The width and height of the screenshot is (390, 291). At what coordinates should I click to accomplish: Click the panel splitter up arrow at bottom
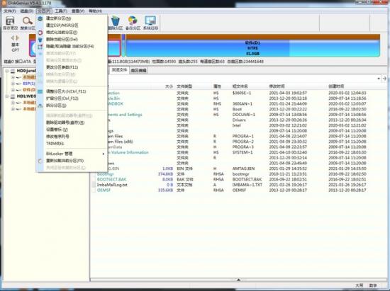tap(238, 280)
